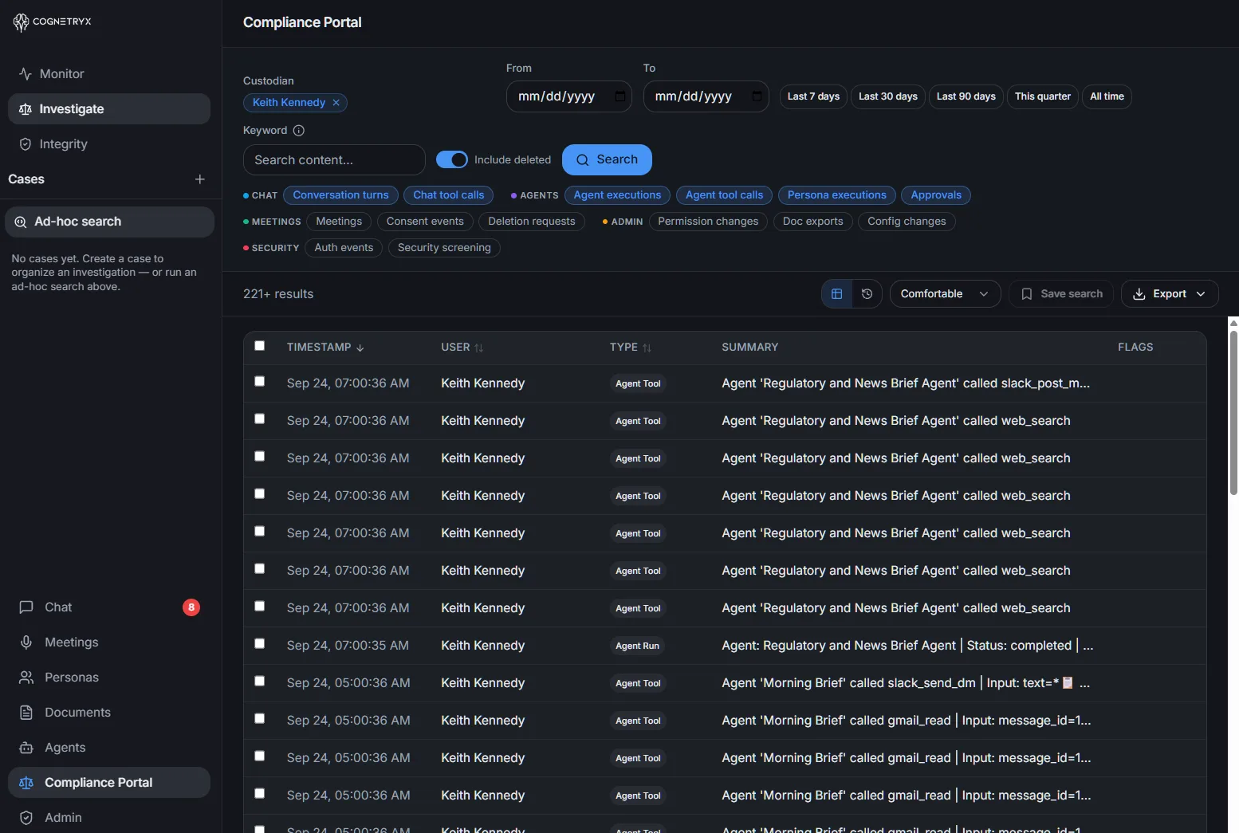Check the slack_post_m row checkbox
Image resolution: width=1239 pixels, height=833 pixels.
click(x=259, y=382)
